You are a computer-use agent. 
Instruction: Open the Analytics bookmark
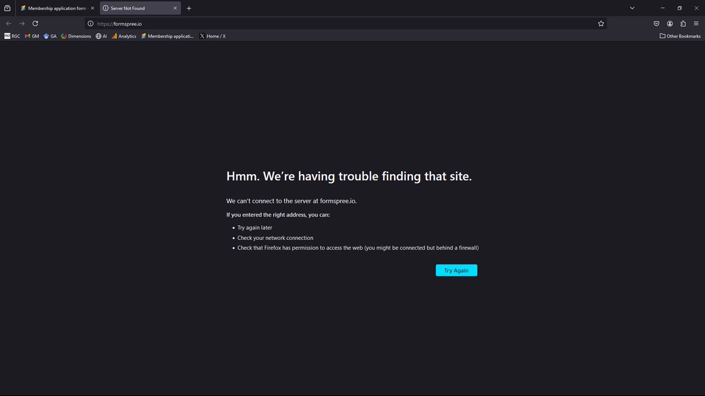point(124,36)
